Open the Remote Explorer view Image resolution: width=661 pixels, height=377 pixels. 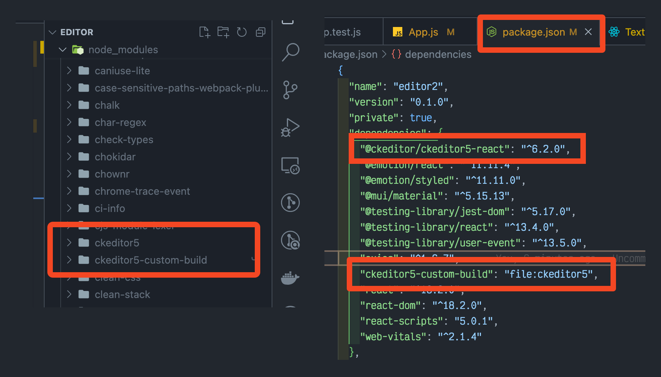coord(290,165)
